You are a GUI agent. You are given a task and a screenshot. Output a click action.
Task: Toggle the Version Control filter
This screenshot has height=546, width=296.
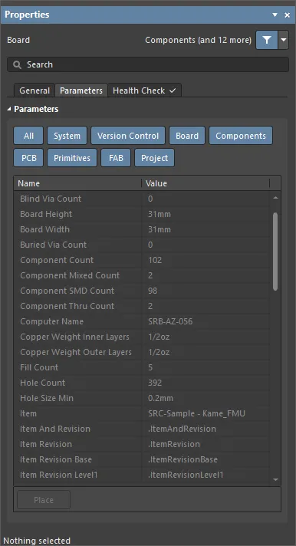[x=128, y=136]
